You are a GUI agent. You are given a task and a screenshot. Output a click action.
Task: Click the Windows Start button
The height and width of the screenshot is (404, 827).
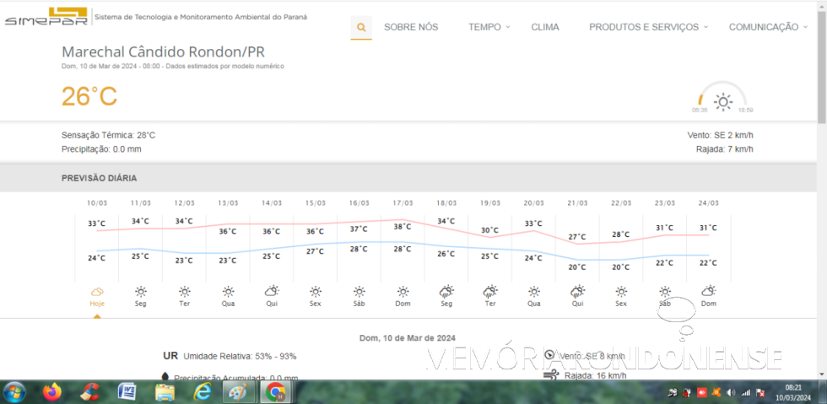(14, 392)
